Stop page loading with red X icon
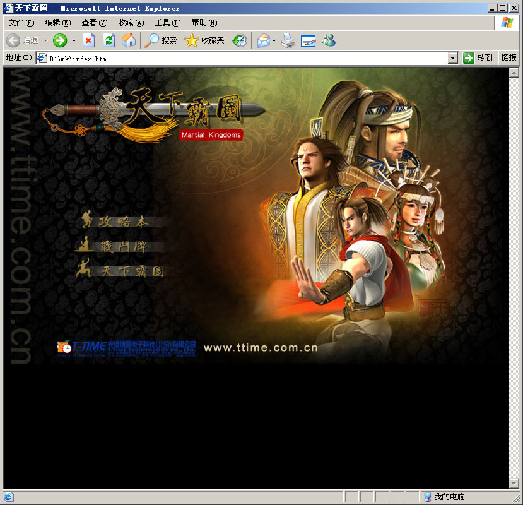 (x=88, y=41)
